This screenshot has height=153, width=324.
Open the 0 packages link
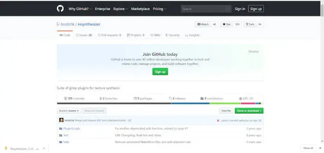tap(143, 98)
